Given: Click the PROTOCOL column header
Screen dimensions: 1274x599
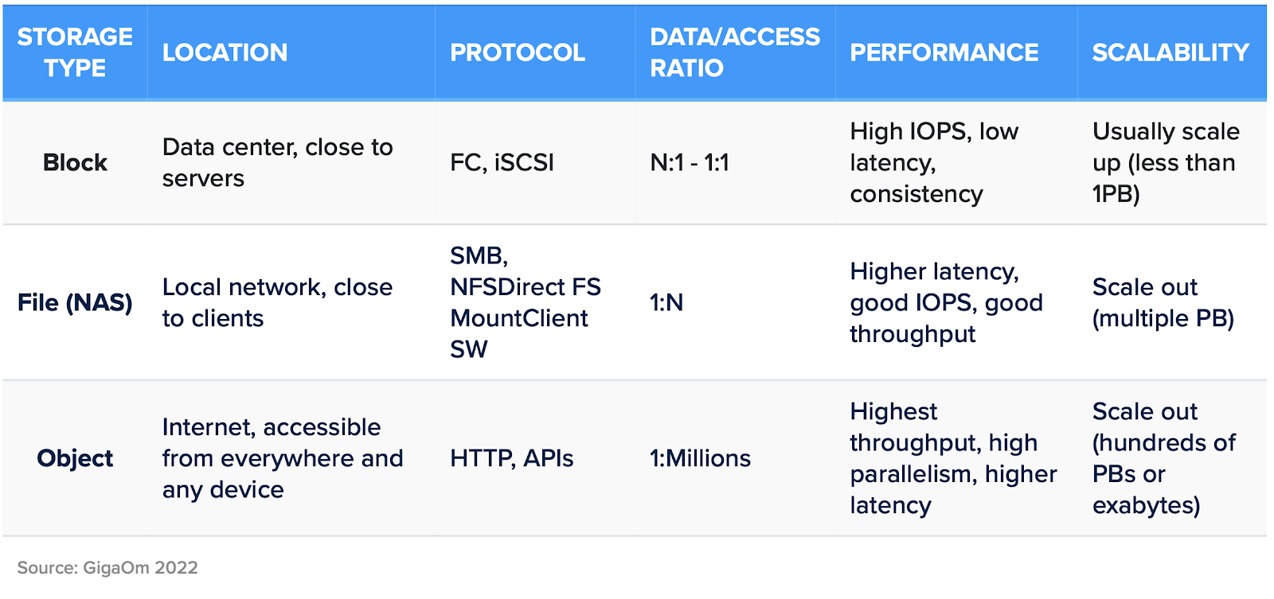Looking at the screenshot, I should (x=518, y=53).
